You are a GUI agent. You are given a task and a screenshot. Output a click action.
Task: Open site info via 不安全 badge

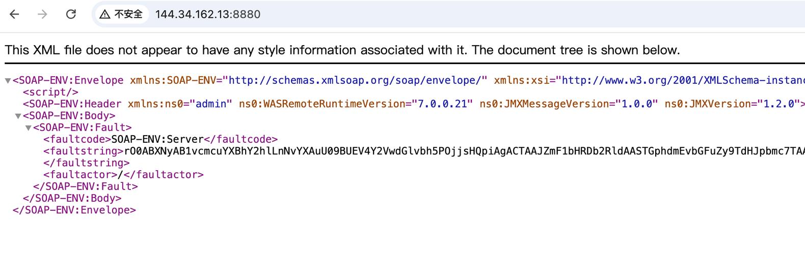(121, 14)
